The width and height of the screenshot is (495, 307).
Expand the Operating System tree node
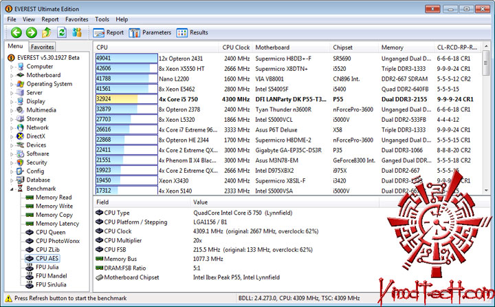click(x=12, y=84)
